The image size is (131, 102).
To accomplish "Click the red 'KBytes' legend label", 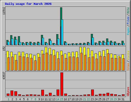I will coord(128,92).
